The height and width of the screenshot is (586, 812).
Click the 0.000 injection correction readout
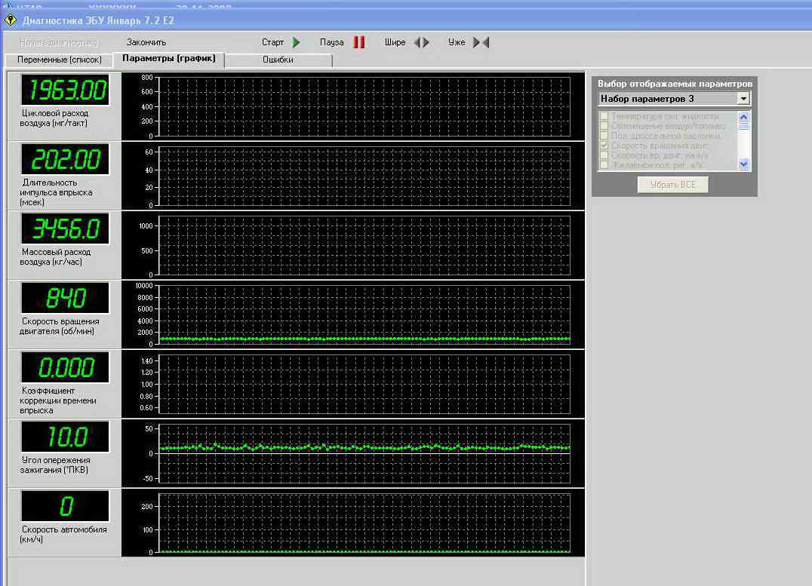click(65, 367)
